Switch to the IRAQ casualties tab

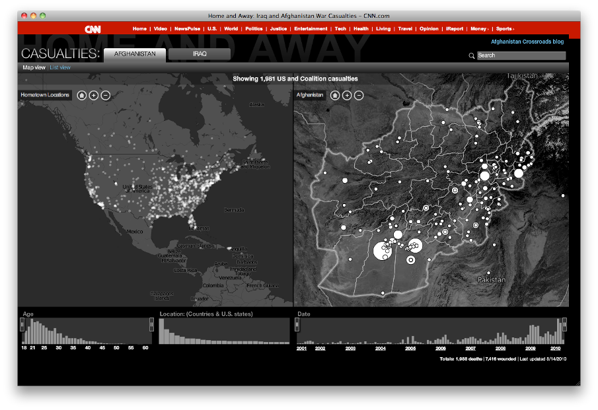[x=200, y=54]
